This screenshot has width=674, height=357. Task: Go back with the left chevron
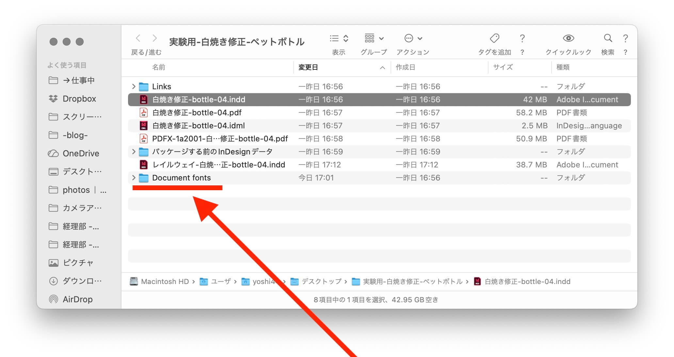(x=138, y=38)
